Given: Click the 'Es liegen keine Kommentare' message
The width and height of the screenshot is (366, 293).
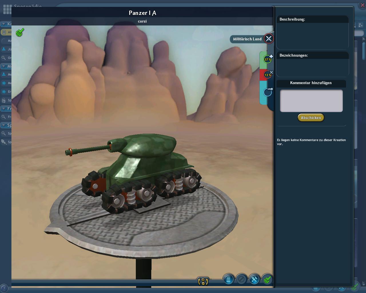Looking at the screenshot, I should tap(311, 142).
